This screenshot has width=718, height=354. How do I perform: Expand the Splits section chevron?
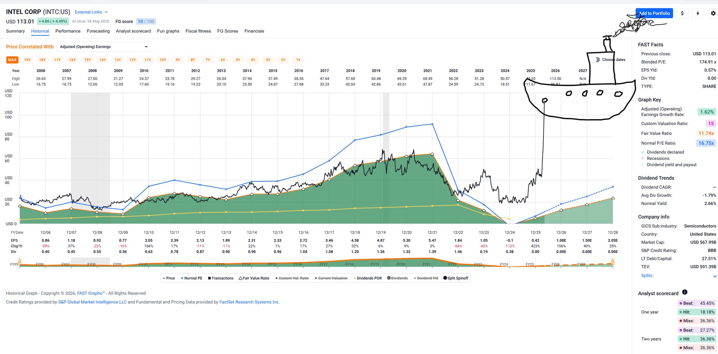point(715,276)
